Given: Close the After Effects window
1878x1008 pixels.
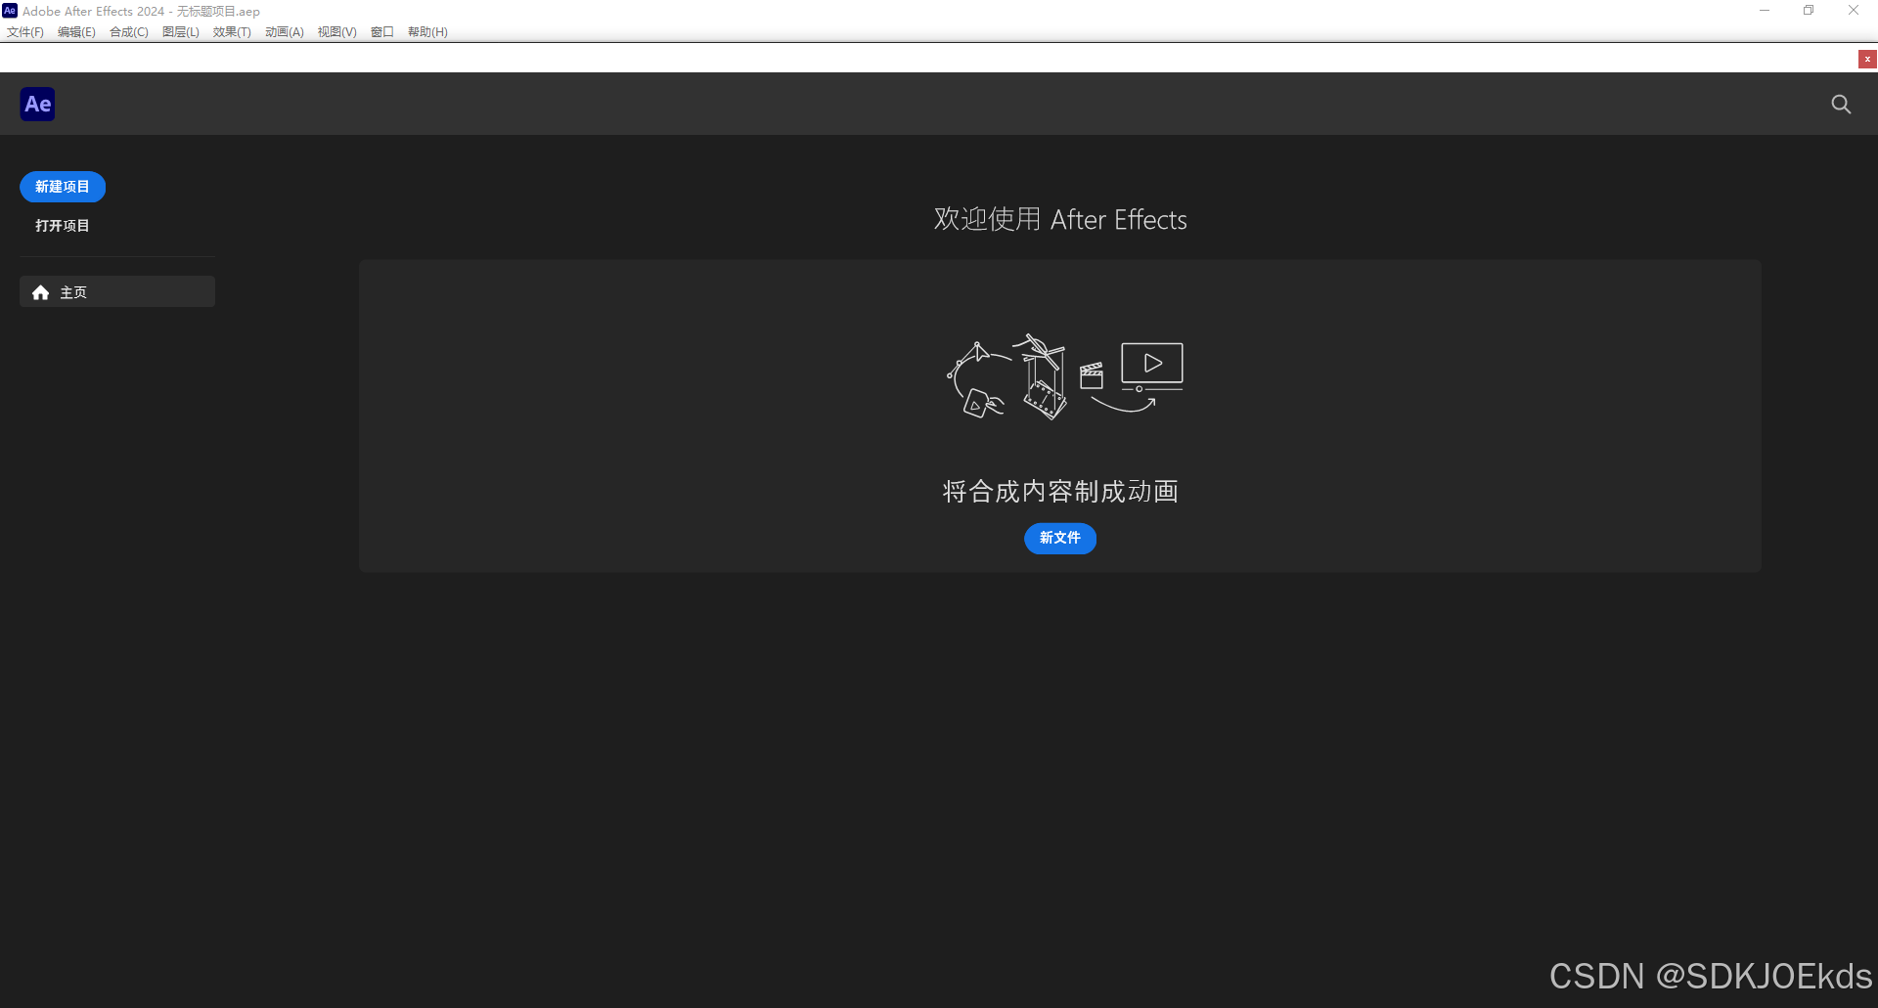Looking at the screenshot, I should (x=1854, y=11).
